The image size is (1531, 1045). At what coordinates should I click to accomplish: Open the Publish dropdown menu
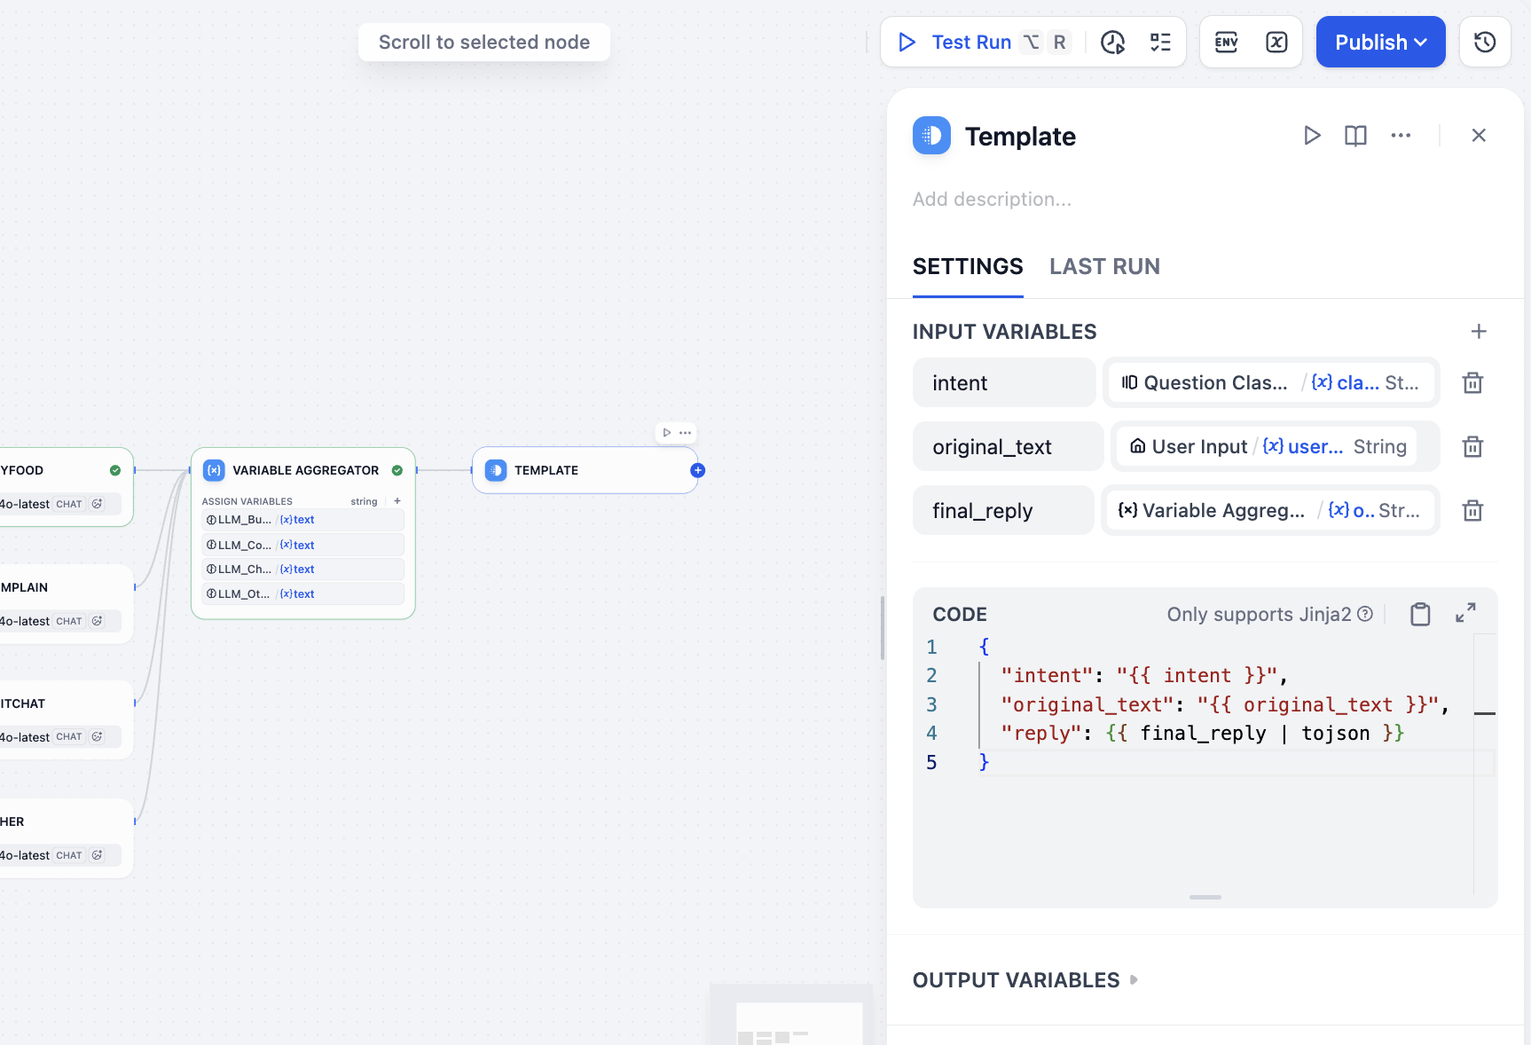click(x=1380, y=43)
